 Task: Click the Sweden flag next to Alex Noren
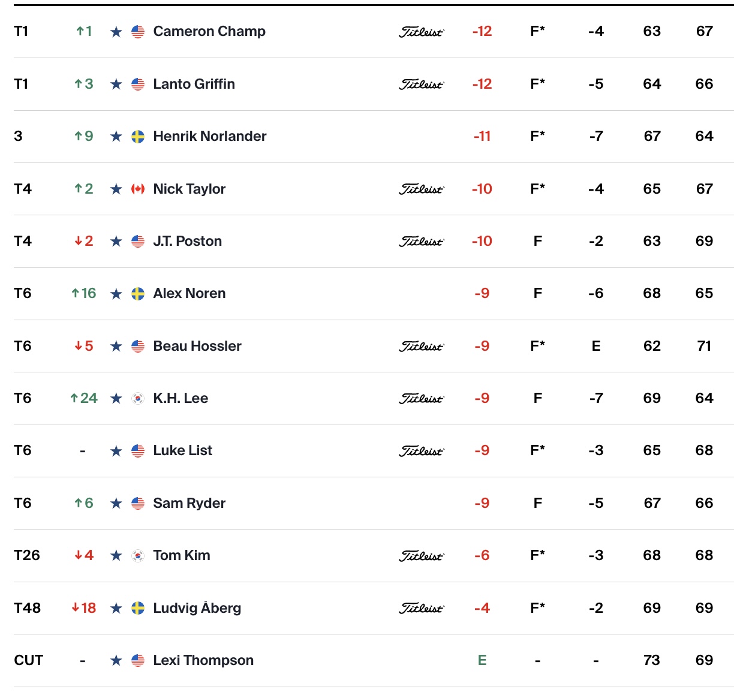tap(138, 294)
